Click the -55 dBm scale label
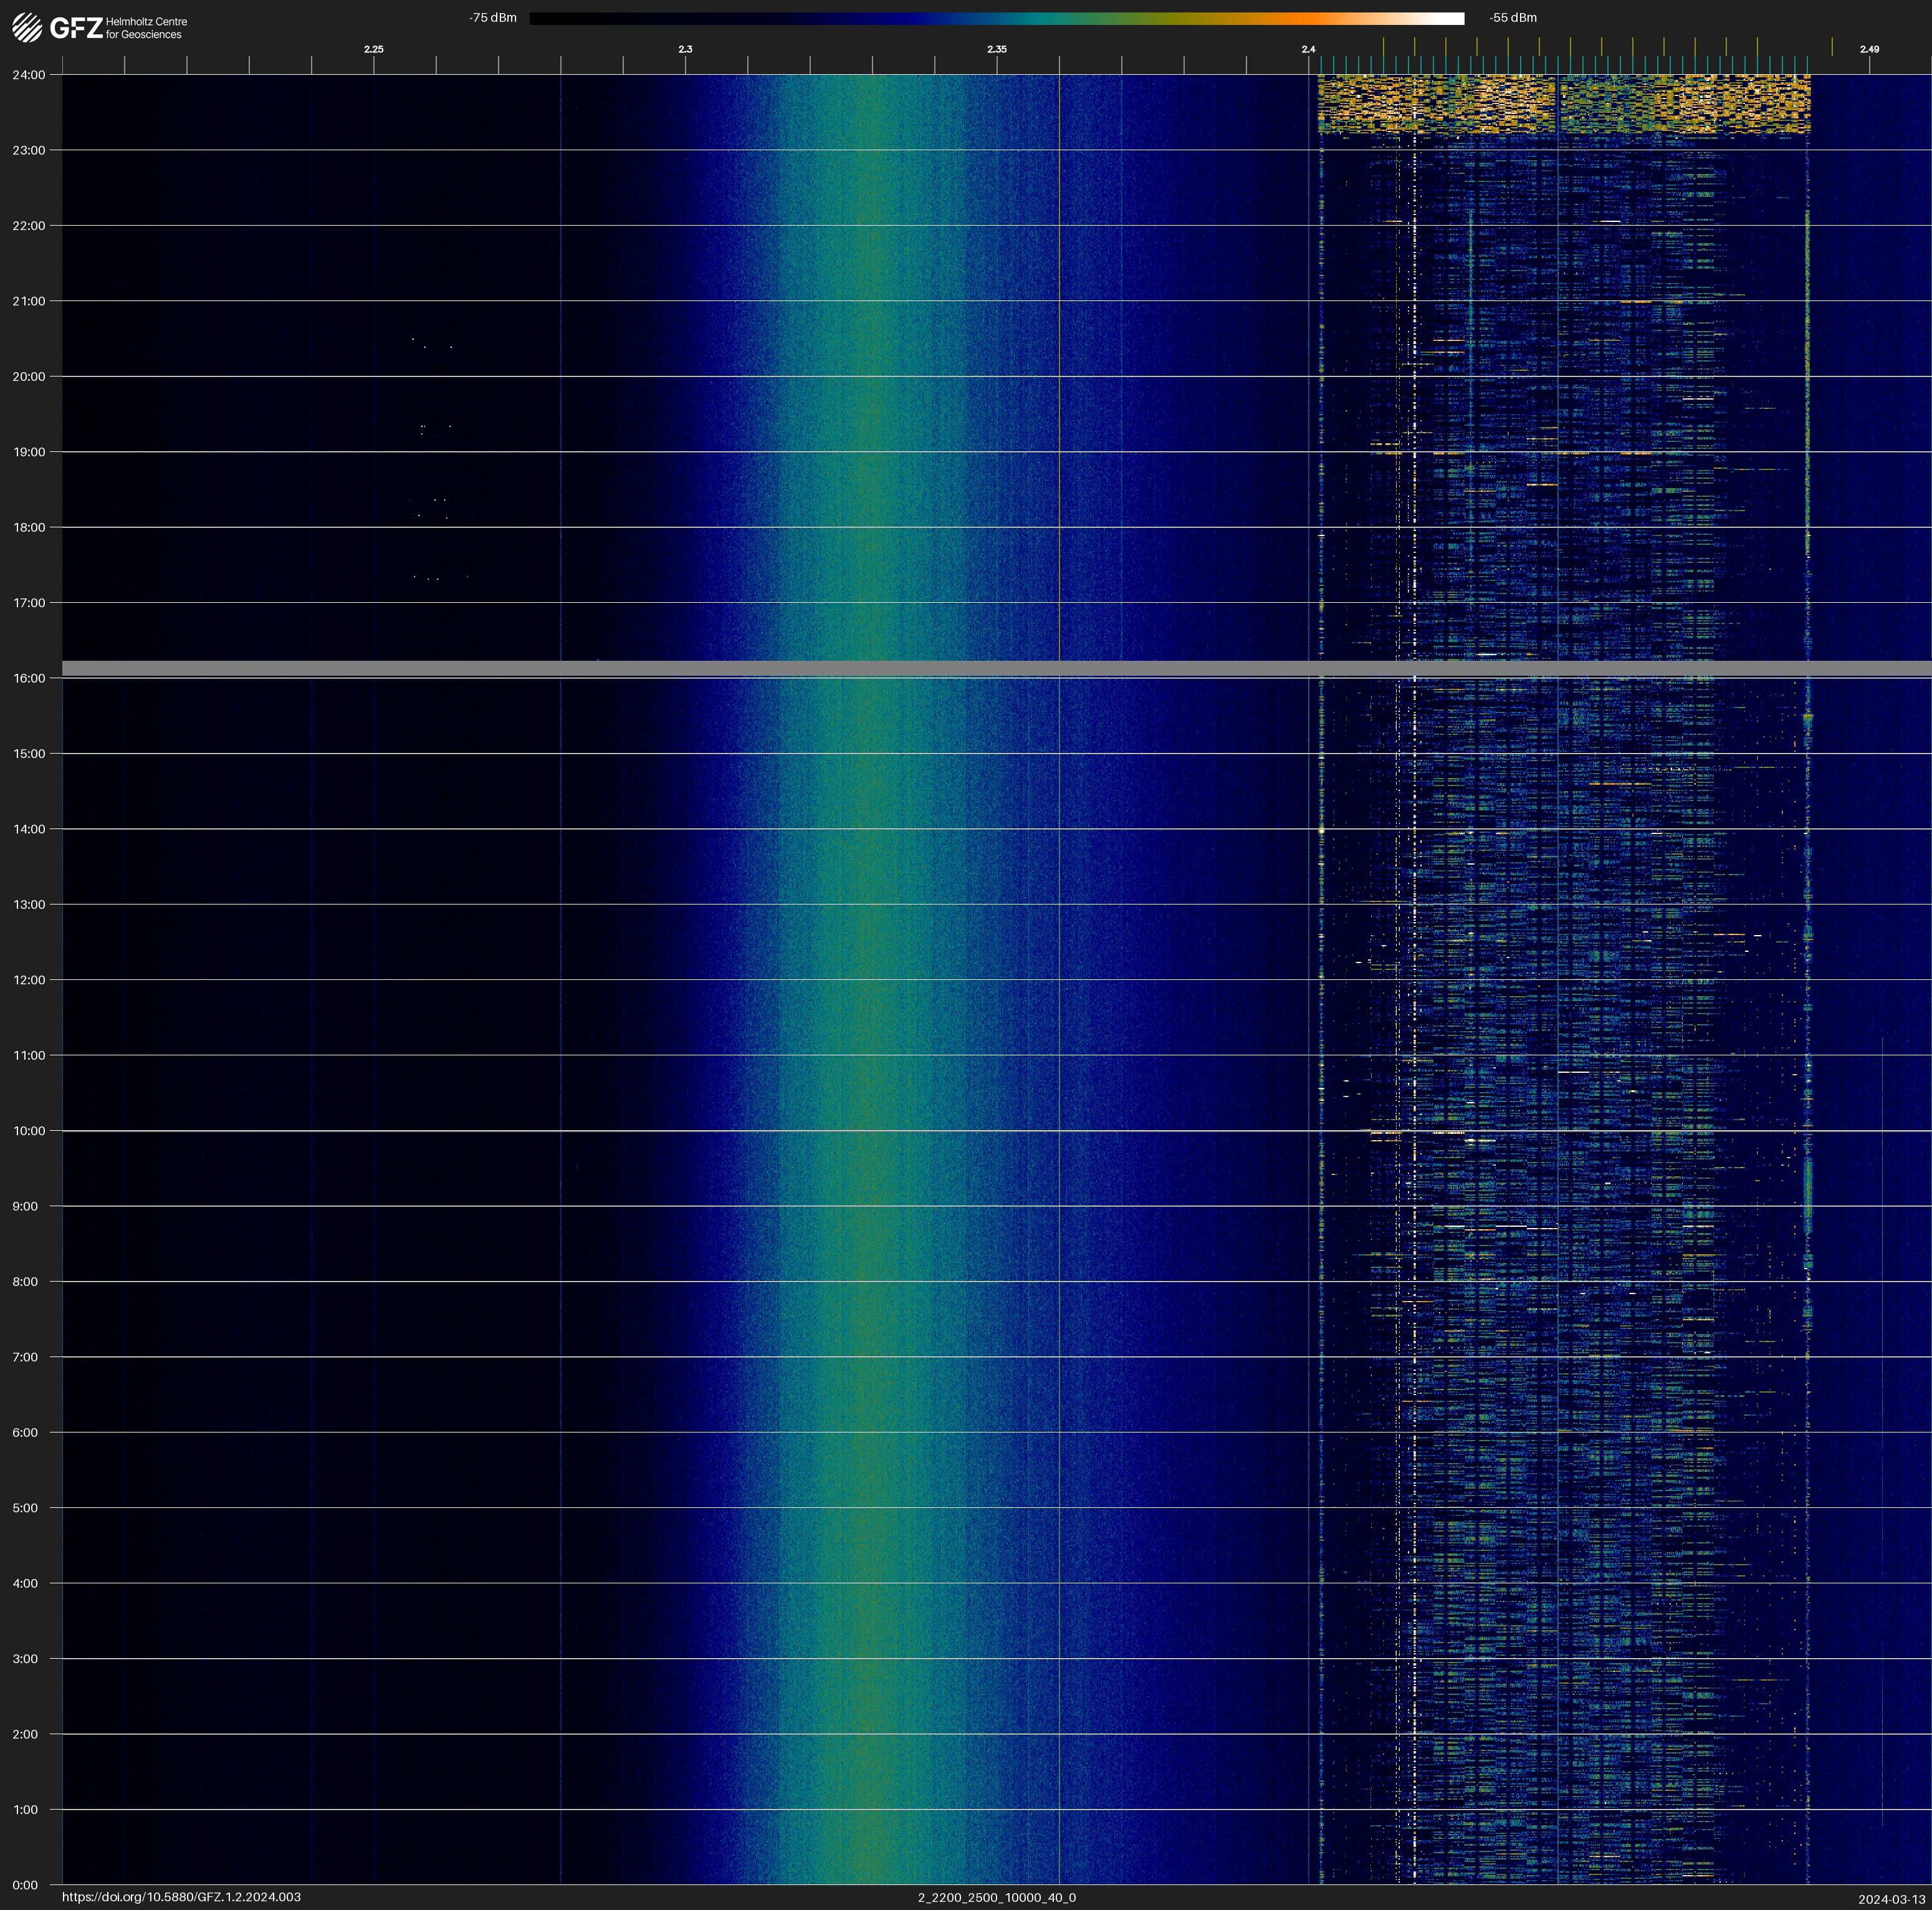The width and height of the screenshot is (1932, 1910). (1512, 18)
